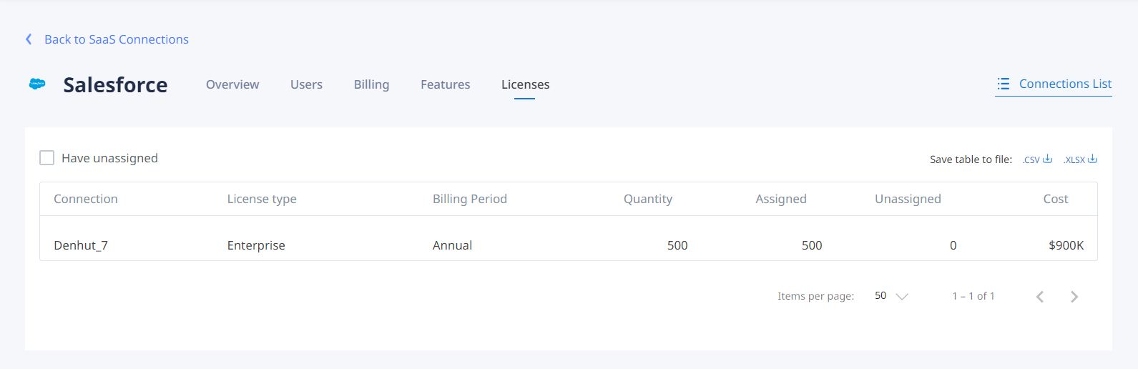This screenshot has width=1138, height=369.
Task: Click the License type column header
Action: point(262,199)
